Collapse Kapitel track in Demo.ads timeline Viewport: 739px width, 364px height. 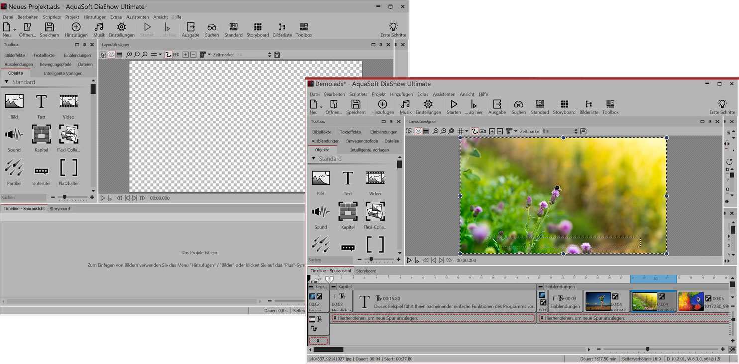click(x=334, y=287)
